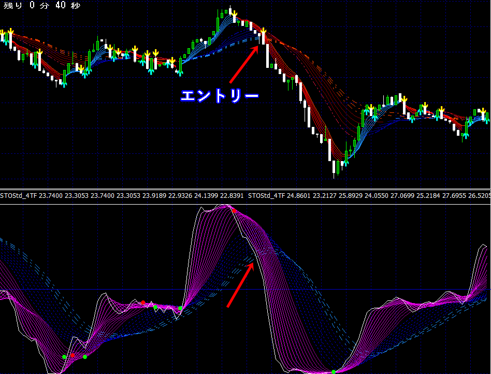Screen dimensions: 491x374
Task: Click the indicator value 23.9189
Action: 154,196
